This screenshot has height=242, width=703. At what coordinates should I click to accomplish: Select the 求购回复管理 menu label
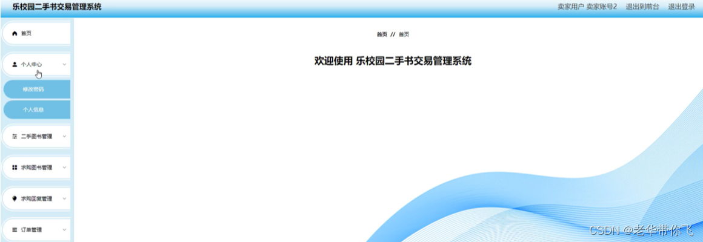[37, 198]
